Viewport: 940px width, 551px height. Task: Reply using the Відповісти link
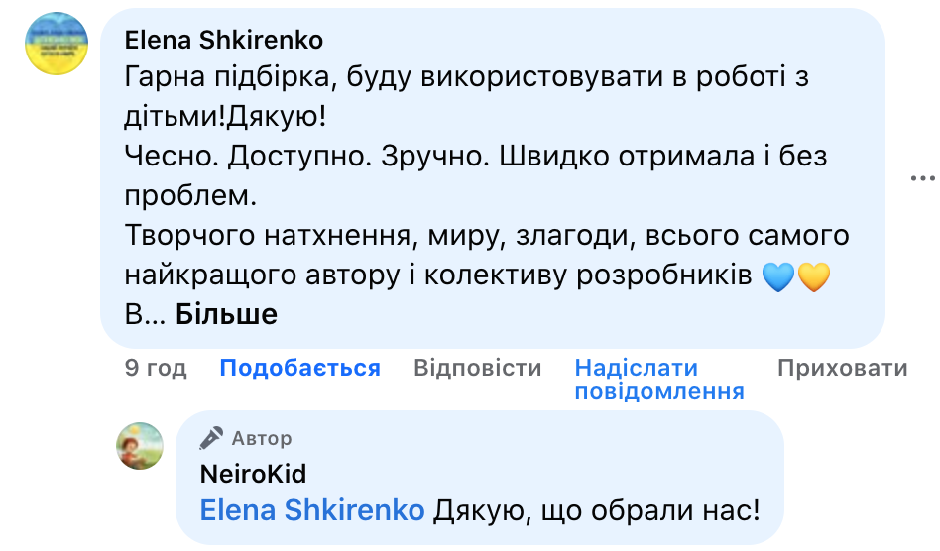pyautogui.click(x=477, y=367)
